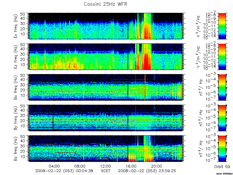Open the Bz spectrogram panel
This screenshot has width=233, height=175.
[x=106, y=149]
